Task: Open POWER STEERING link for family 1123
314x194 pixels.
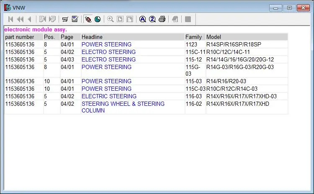Action: 106,44
